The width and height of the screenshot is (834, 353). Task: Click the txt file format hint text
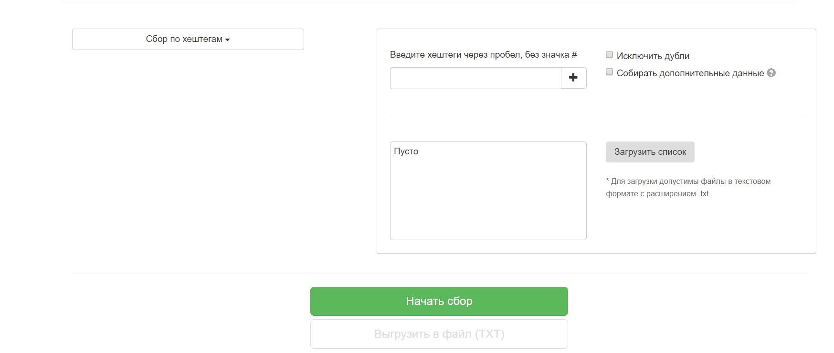(688, 188)
